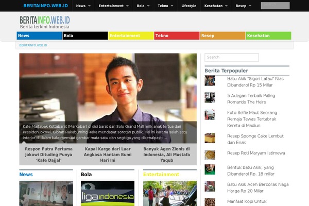The width and height of the screenshot is (309, 206).
Task: Open thumbnail for Resep Sponge Cake Lembut
Action: (210, 138)
